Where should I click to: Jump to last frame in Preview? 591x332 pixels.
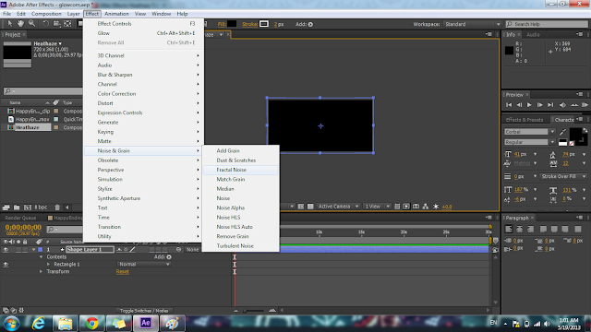coord(550,105)
